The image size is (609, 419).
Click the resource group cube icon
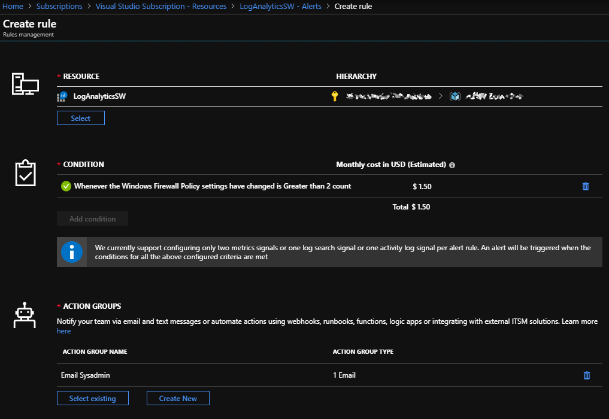(455, 96)
